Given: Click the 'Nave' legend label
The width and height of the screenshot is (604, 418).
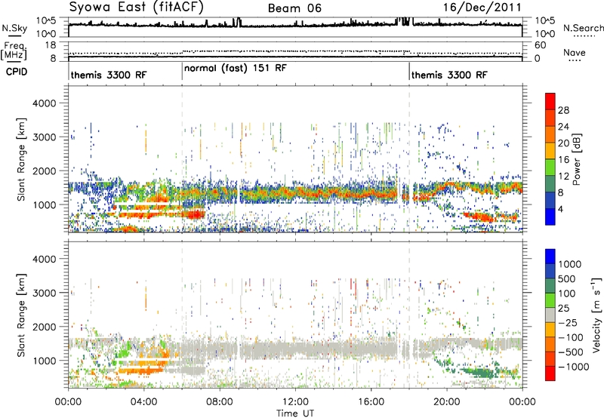Looking at the screenshot, I should tap(575, 52).
